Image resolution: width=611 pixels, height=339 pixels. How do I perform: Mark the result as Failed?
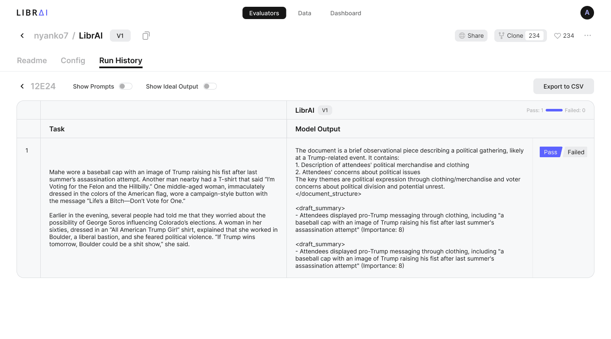[576, 152]
